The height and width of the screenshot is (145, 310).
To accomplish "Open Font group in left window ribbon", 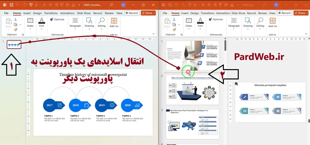I will pyautogui.click(x=42, y=23).
